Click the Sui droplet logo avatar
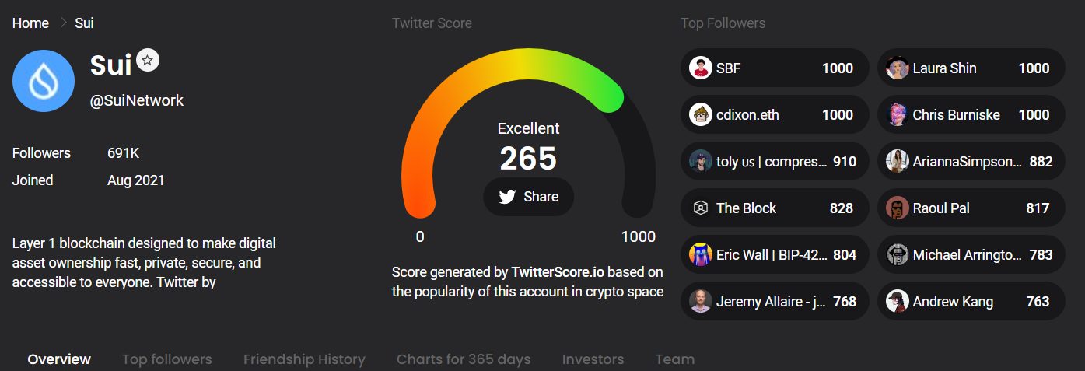Screen dimensions: 1085x371 coord(44,81)
